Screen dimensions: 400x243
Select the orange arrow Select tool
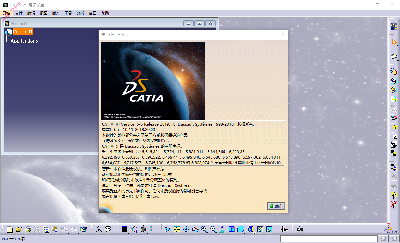point(394,42)
